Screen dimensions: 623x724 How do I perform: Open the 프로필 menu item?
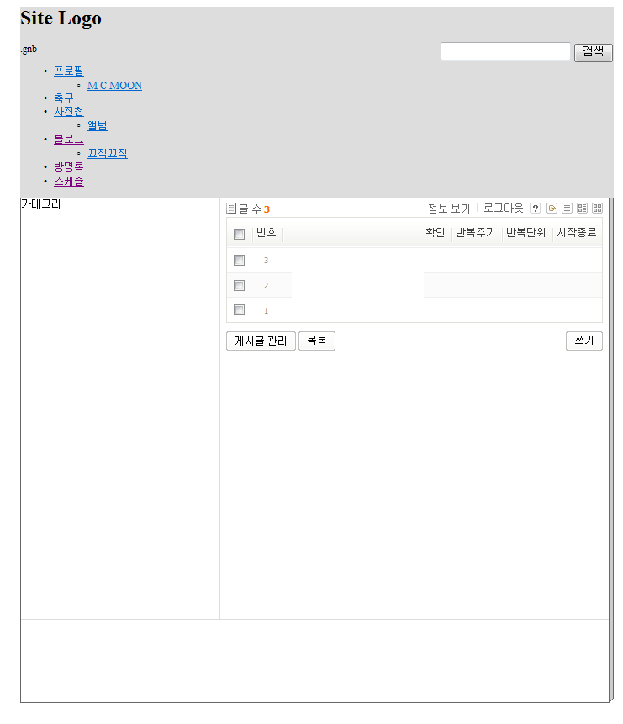[69, 71]
